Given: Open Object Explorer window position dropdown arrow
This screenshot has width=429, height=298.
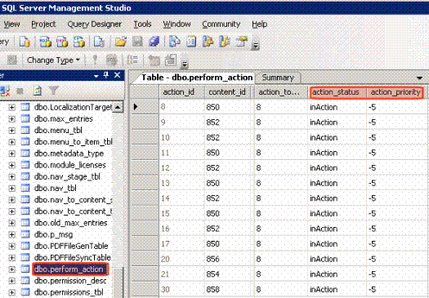Looking at the screenshot, I should tap(96, 76).
